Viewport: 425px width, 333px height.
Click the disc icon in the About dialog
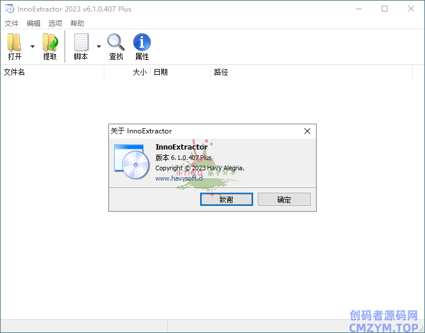click(131, 162)
